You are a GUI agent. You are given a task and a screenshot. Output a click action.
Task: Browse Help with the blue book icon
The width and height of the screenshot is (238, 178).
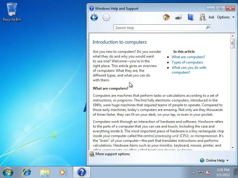[191, 17]
